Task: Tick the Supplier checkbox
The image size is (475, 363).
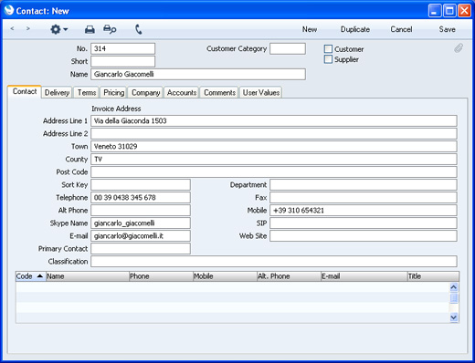Action: [328, 59]
